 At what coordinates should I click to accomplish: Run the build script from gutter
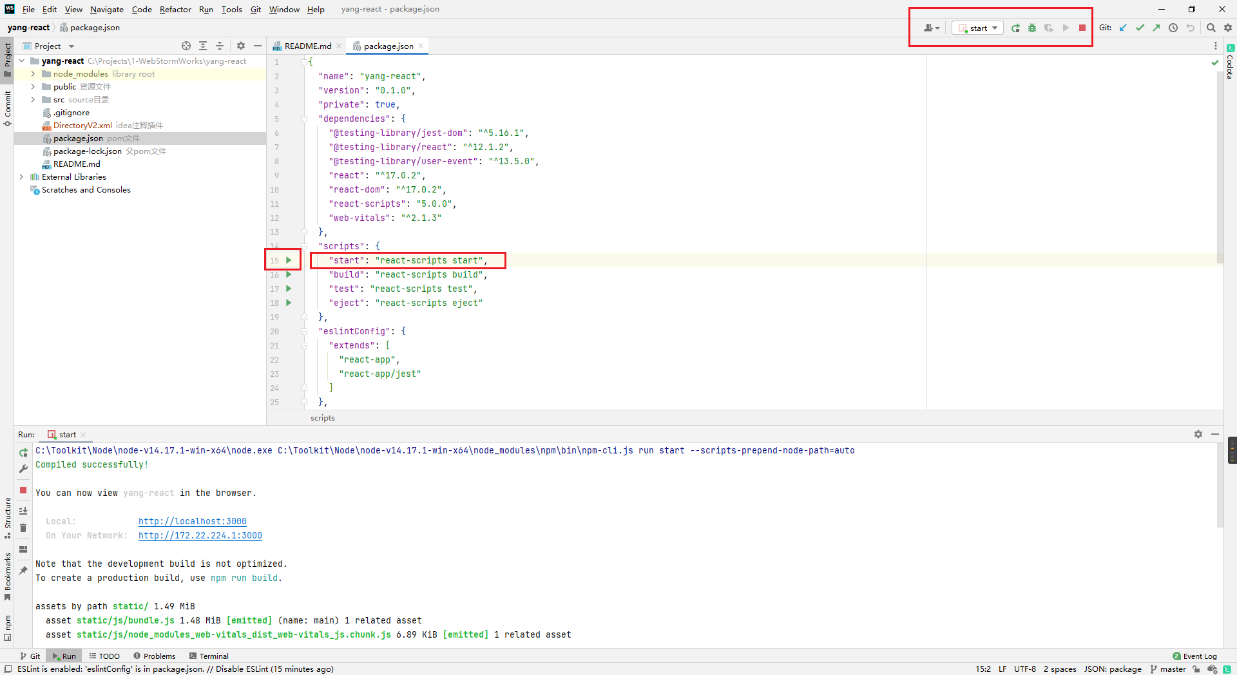289,274
